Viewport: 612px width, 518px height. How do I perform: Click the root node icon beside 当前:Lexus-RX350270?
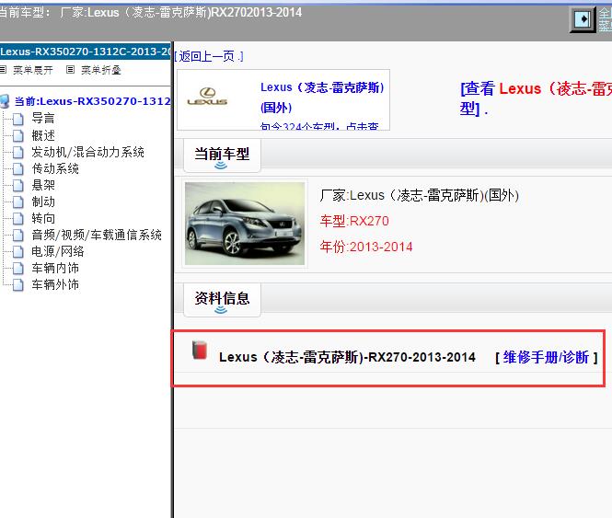point(5,101)
